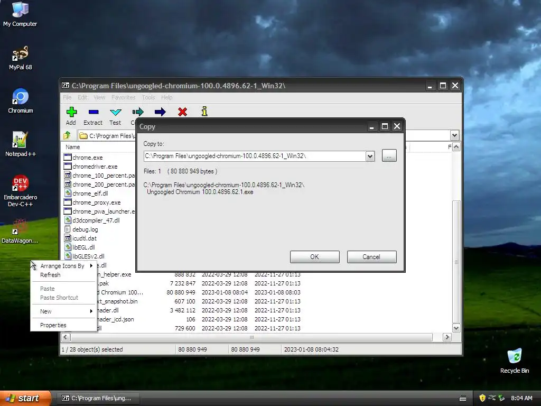Choose Properties in desktop context menu
Viewport: 541px width, 406px height.
[53, 325]
